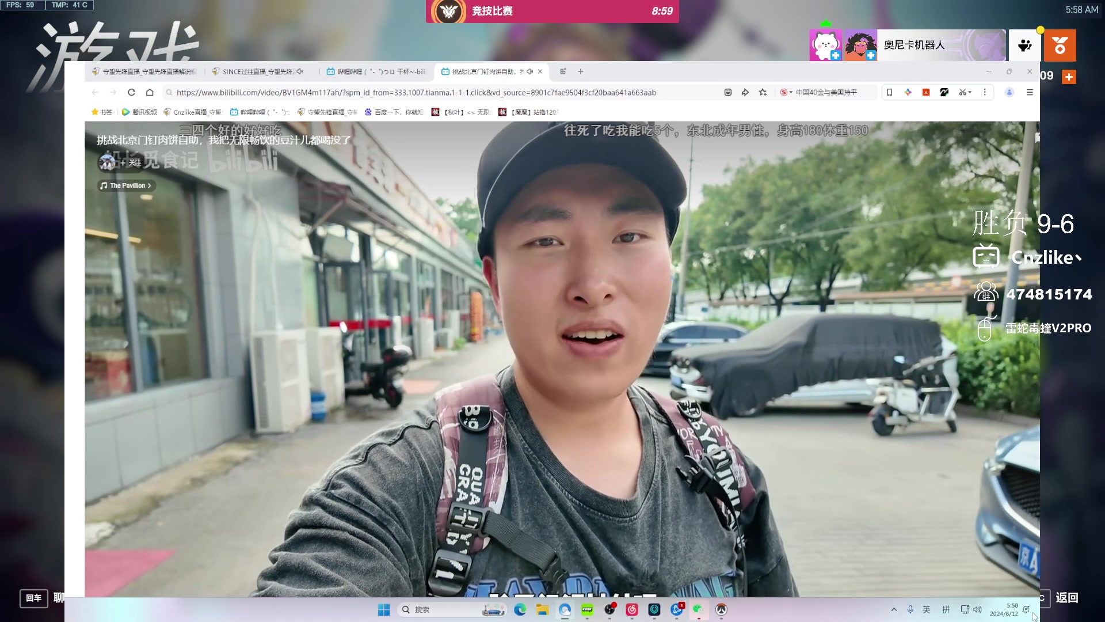
Task: Open The Pavilion music tag
Action: coord(126,185)
